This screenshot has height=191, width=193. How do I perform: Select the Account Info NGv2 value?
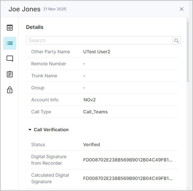click(x=89, y=100)
